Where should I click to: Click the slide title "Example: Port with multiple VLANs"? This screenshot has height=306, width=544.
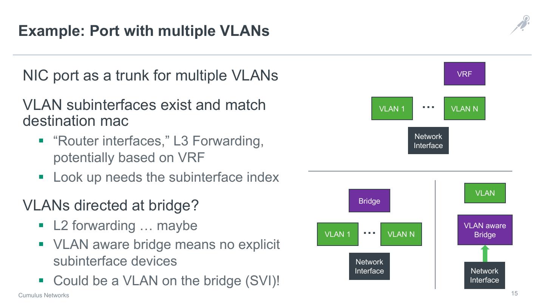coord(144,31)
